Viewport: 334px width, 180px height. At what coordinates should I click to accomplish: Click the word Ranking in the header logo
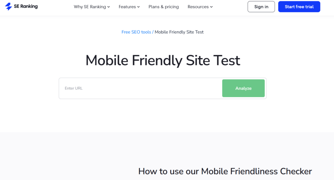coord(29,7)
